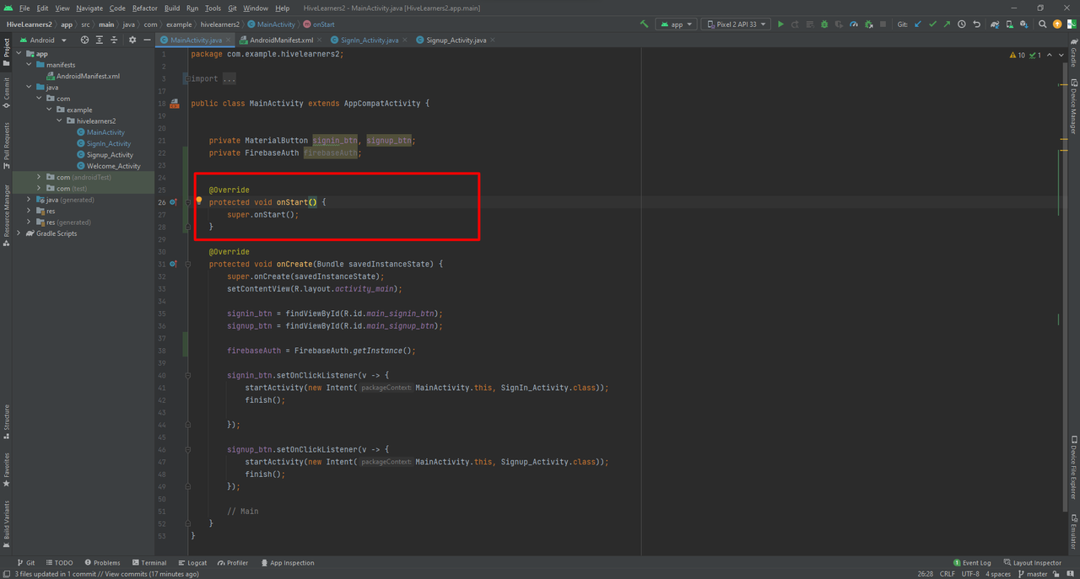Click Expand All in Project panel
The image size is (1080, 579).
click(99, 40)
